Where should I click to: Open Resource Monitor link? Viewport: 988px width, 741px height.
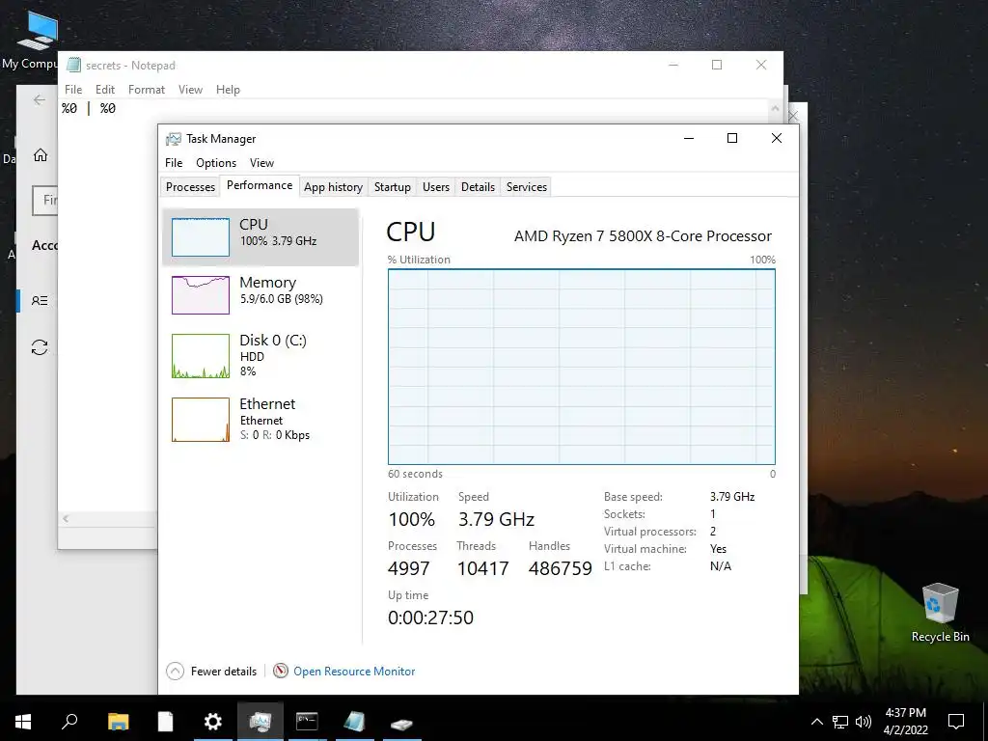[354, 672]
